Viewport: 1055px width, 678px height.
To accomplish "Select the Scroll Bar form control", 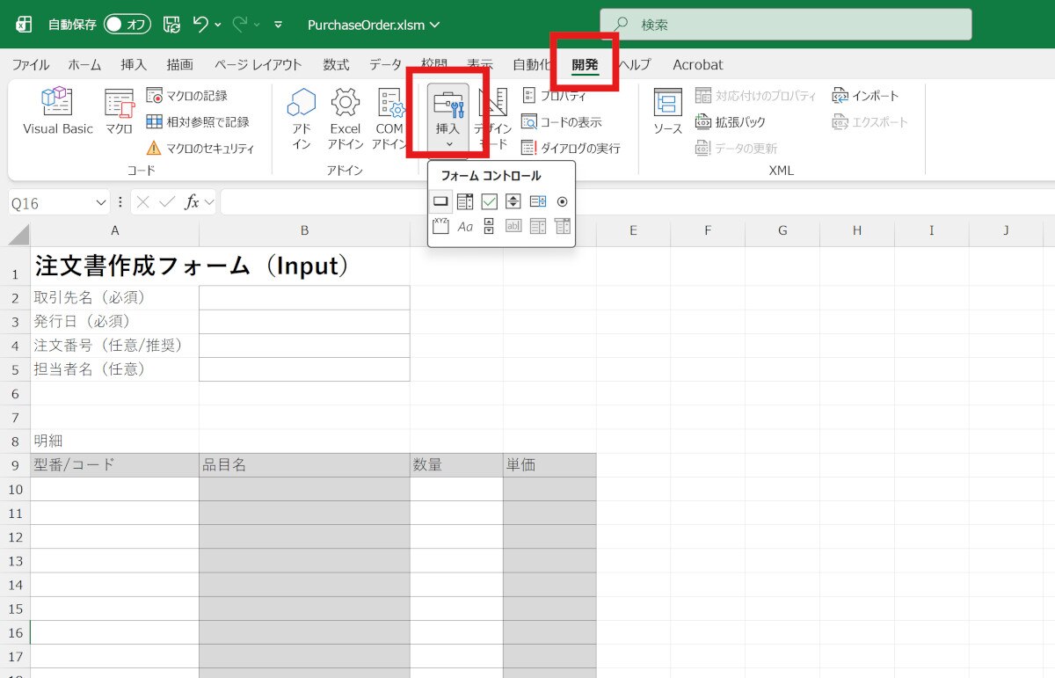I will (489, 226).
